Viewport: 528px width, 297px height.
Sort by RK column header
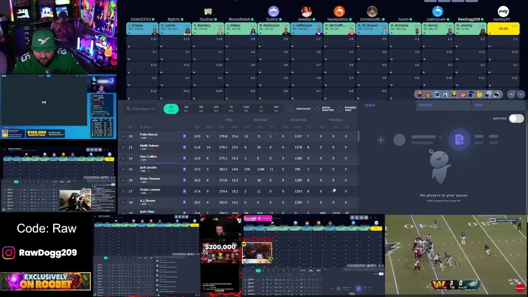[130, 127]
